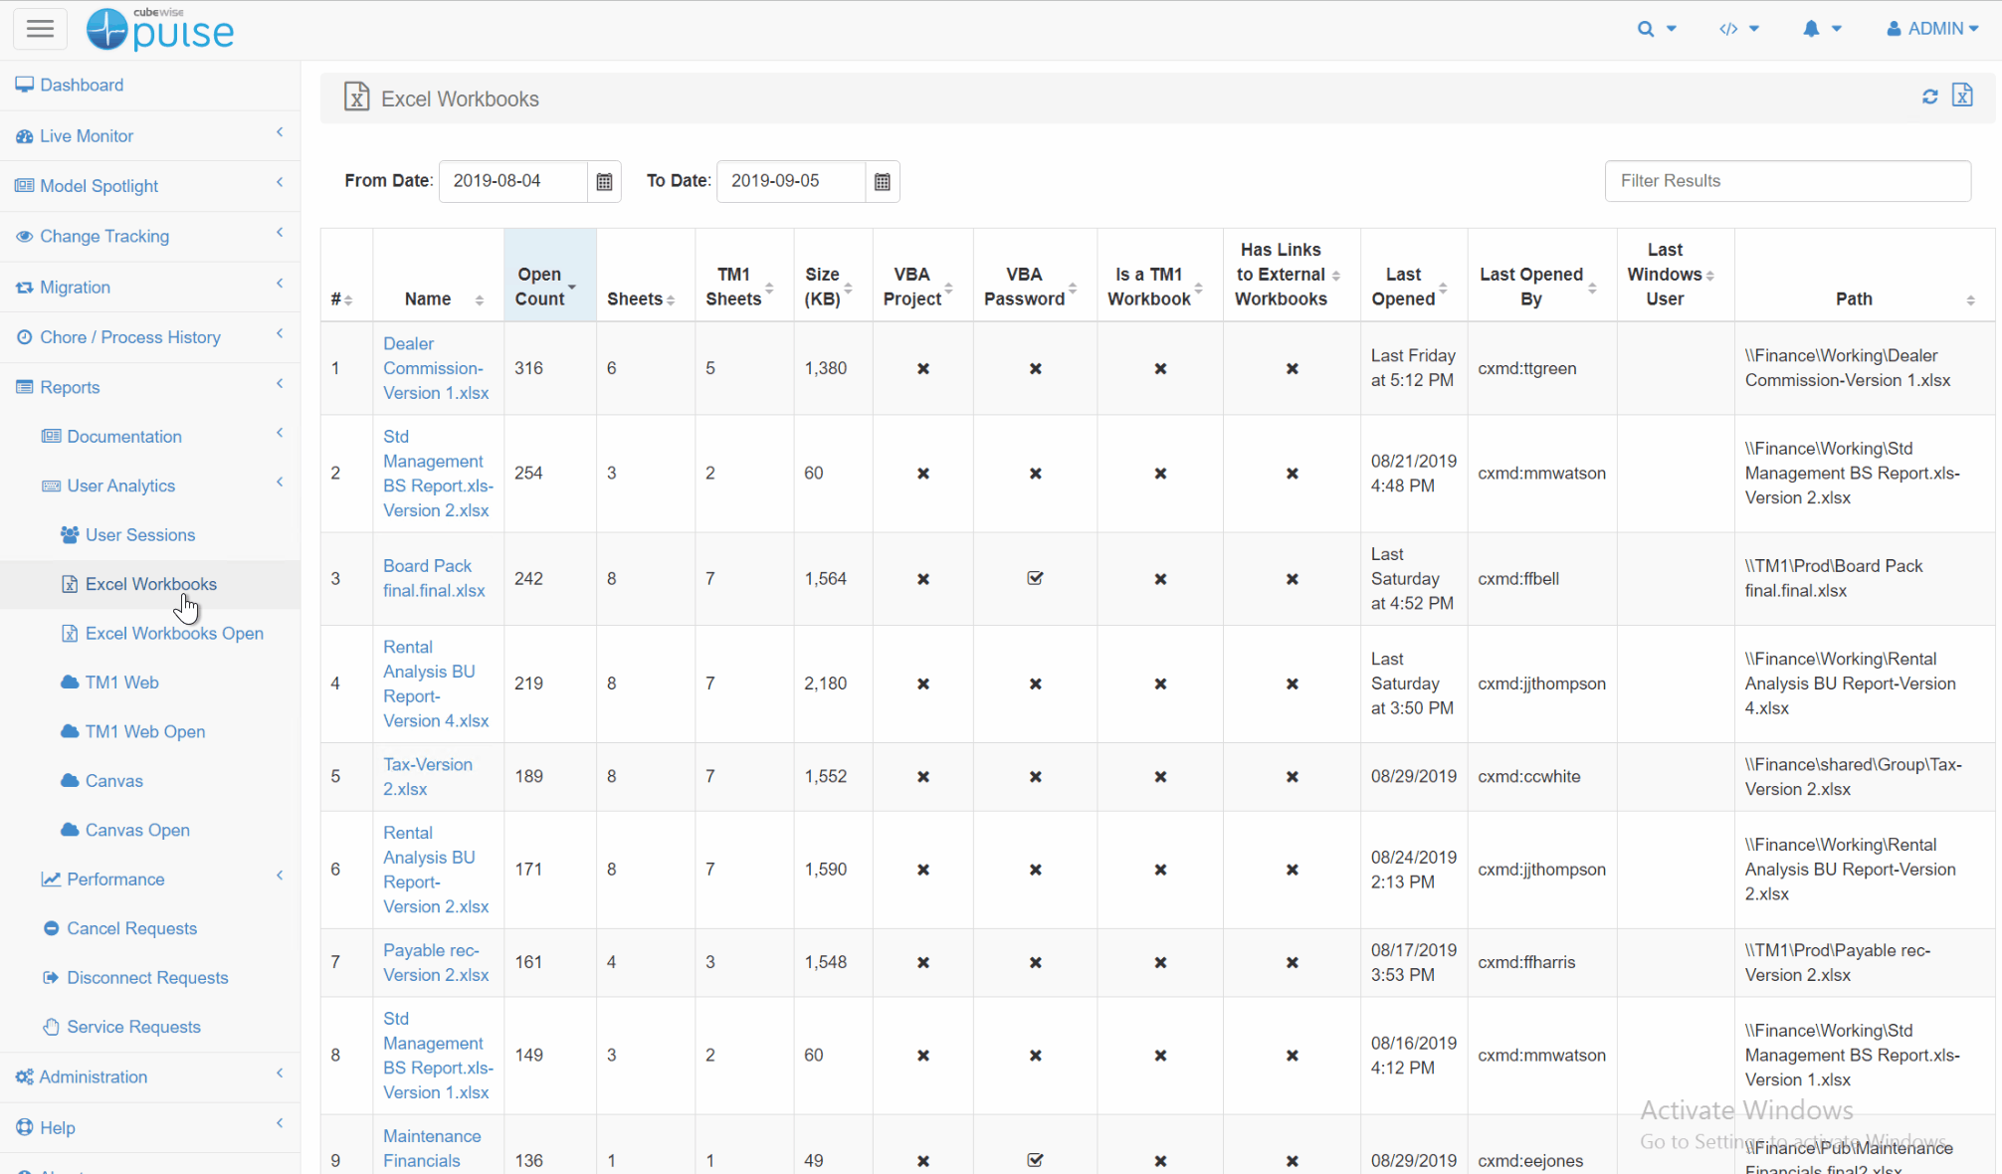The height and width of the screenshot is (1174, 2002).
Task: Click the Filter Results input field
Action: [x=1787, y=181]
